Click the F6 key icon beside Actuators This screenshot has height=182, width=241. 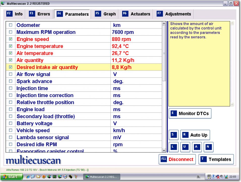click(x=125, y=14)
